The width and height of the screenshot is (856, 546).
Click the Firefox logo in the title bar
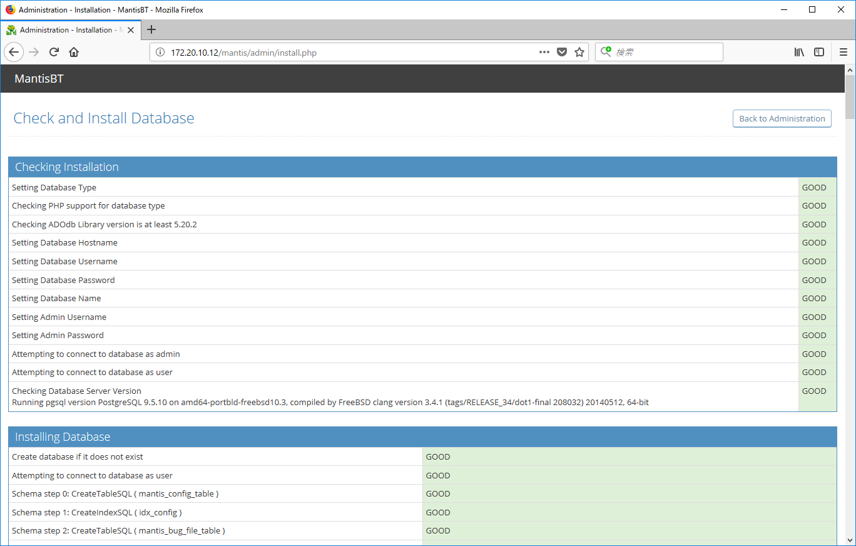point(10,9)
